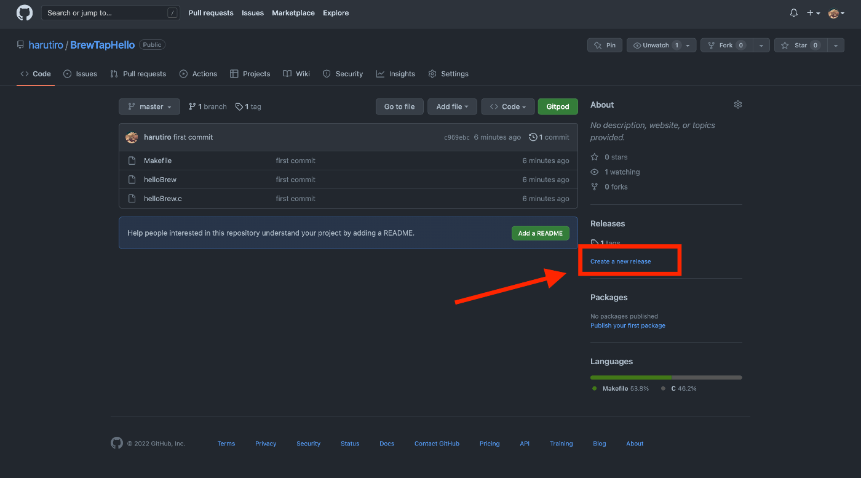Image resolution: width=861 pixels, height=478 pixels.
Task: Open the Packages heading link
Action: click(609, 297)
